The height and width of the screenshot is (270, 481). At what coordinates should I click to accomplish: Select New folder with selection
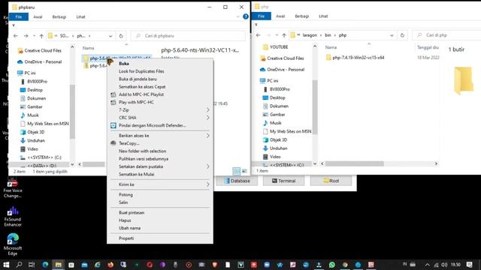(142, 151)
